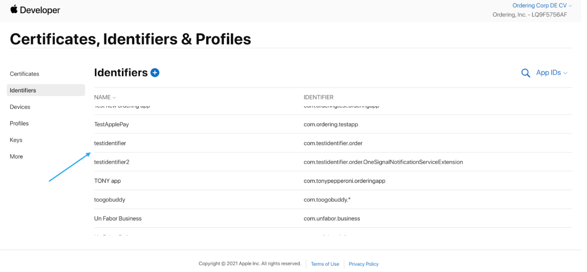Open the testidentifier2 entry
Viewport: 587px width, 272px height.
coord(112,162)
